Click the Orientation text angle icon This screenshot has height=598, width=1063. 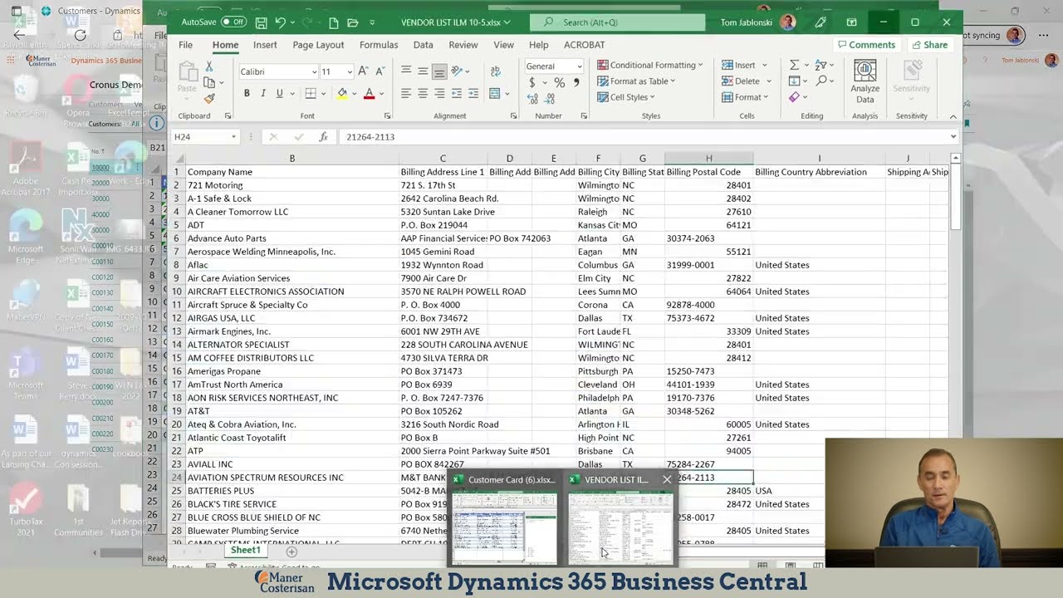pyautogui.click(x=456, y=71)
